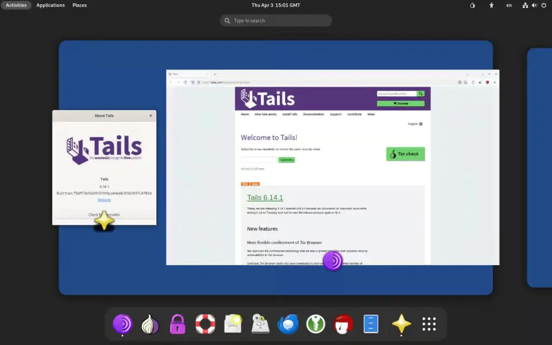The height and width of the screenshot is (345, 552).
Task: Launch WhisperBack error reporting envelope icon
Action: pos(233,324)
